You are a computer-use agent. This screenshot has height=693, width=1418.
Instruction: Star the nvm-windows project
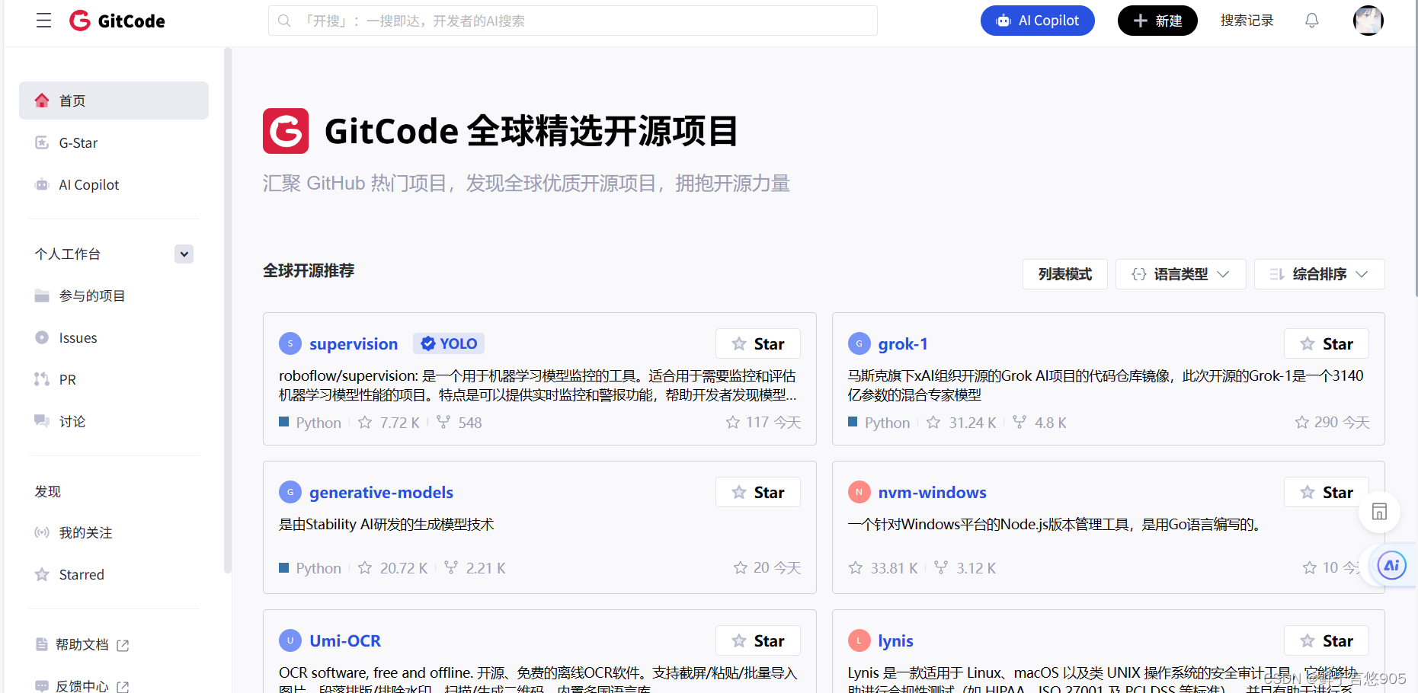pyautogui.click(x=1326, y=492)
